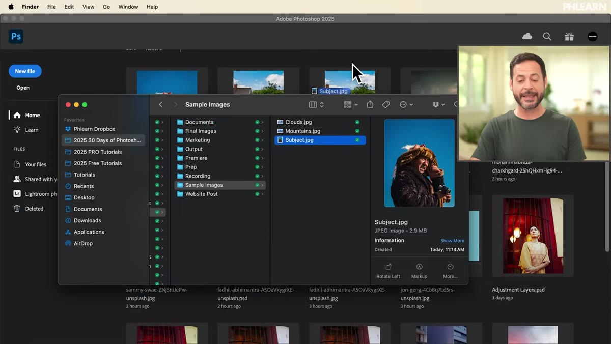Click Open button in Photoshop
The width and height of the screenshot is (611, 344).
[23, 88]
